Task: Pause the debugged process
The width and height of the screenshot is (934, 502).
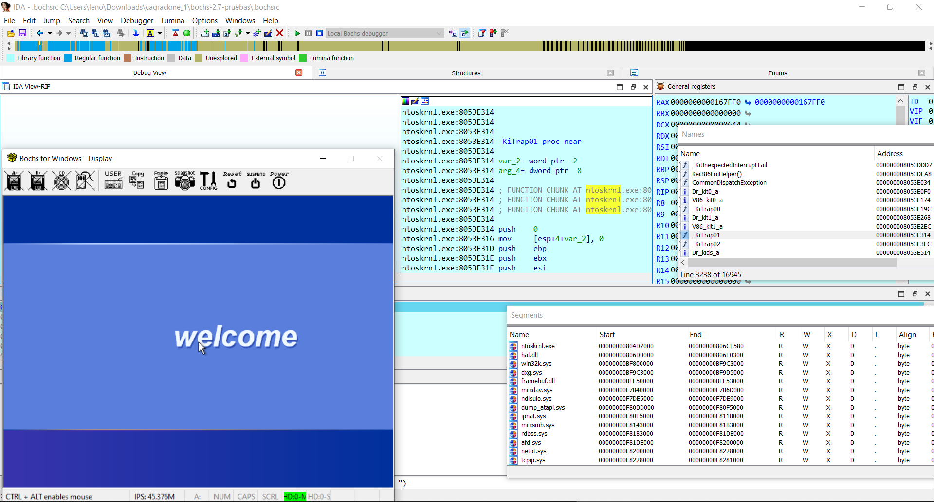Action: (x=309, y=33)
